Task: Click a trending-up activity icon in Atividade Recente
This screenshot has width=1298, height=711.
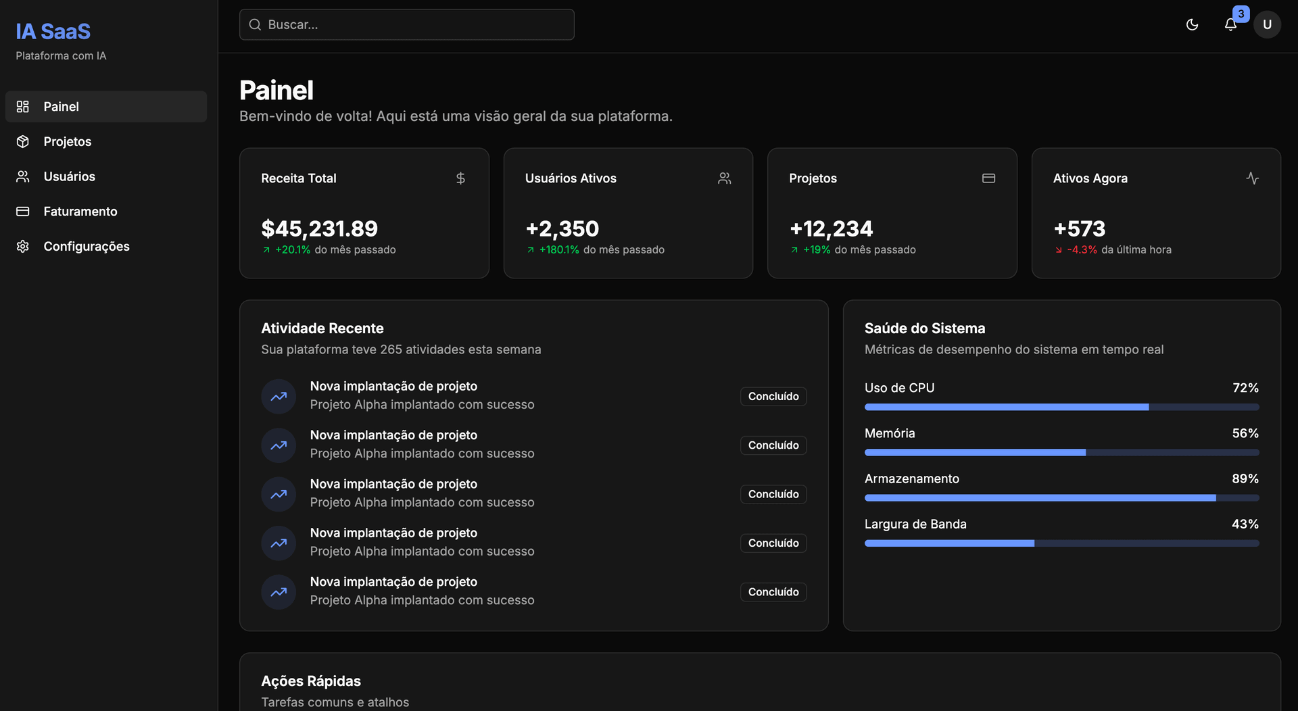Action: pos(278,396)
